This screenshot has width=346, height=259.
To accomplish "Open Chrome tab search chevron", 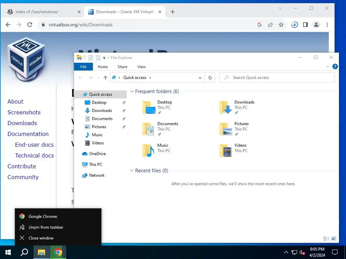I will [x=280, y=8].
